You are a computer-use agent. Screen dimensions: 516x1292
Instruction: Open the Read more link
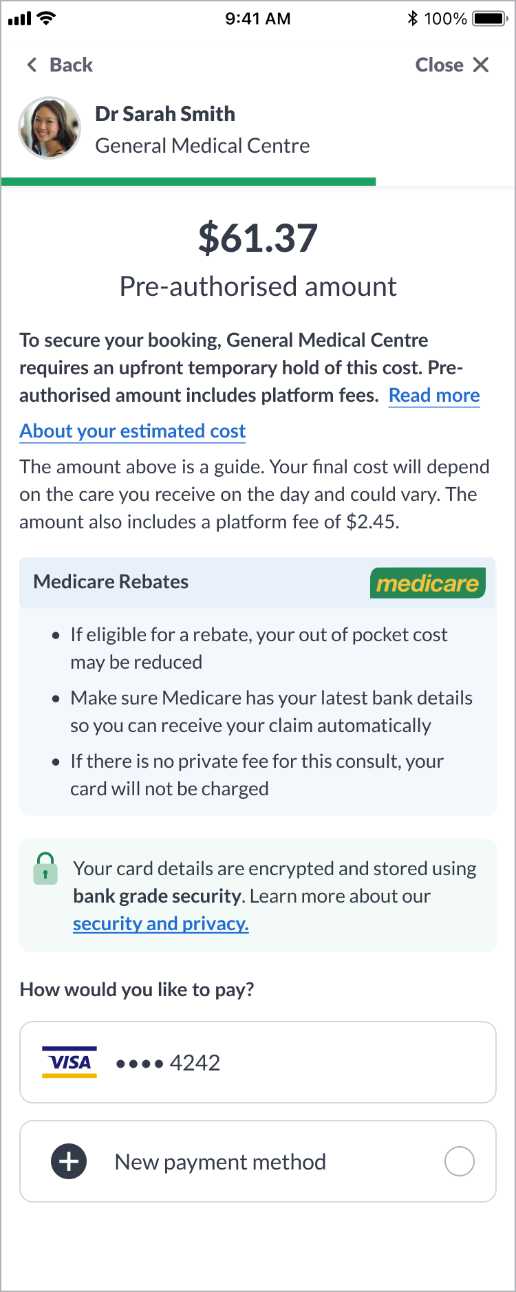coord(434,396)
